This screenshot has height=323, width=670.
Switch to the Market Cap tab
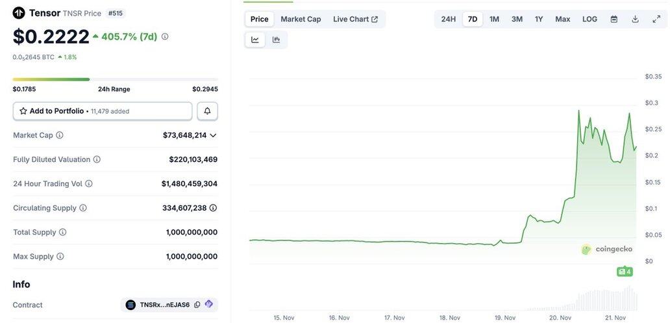[301, 19]
